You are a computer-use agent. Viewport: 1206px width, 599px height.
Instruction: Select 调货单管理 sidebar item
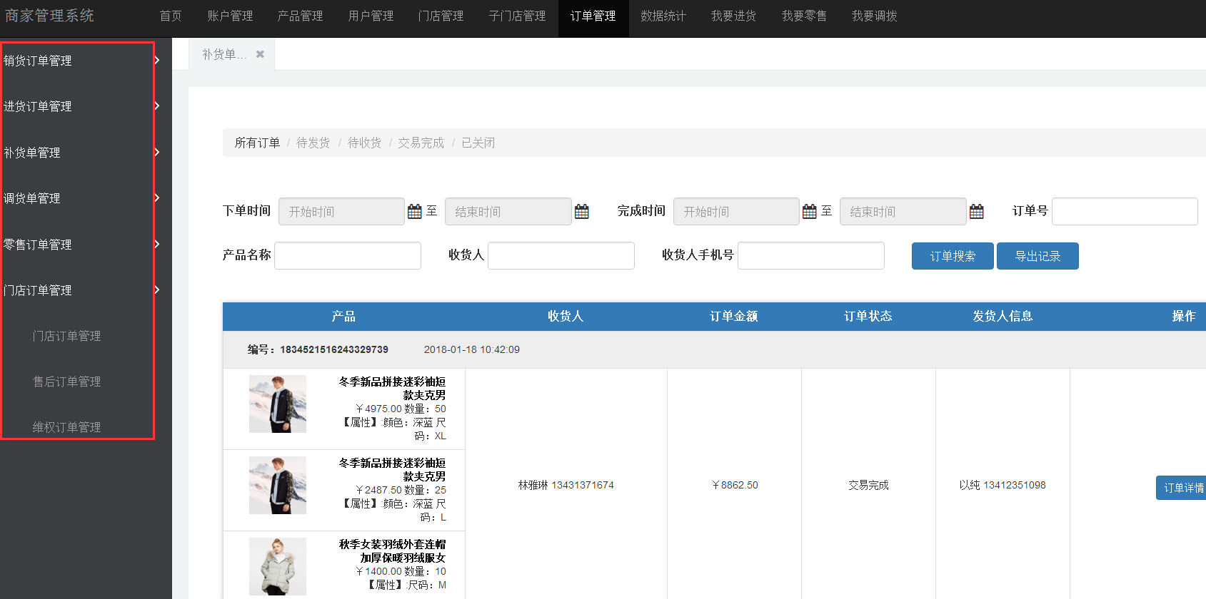coord(32,198)
